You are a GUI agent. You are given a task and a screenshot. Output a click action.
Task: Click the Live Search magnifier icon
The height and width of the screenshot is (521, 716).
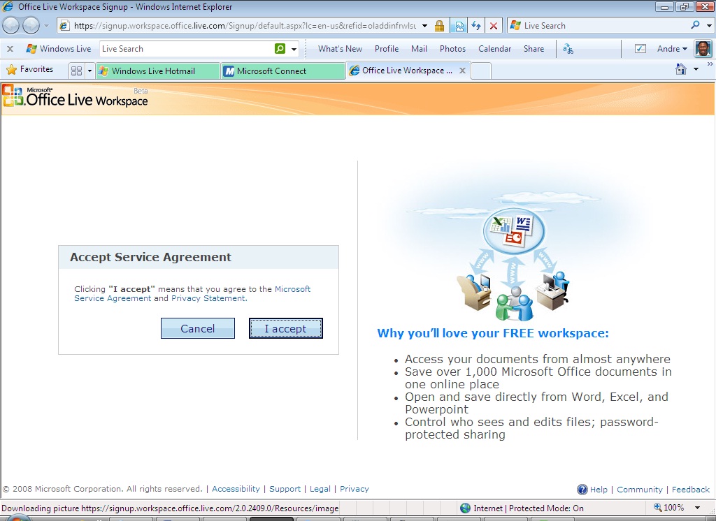pyautogui.click(x=695, y=25)
